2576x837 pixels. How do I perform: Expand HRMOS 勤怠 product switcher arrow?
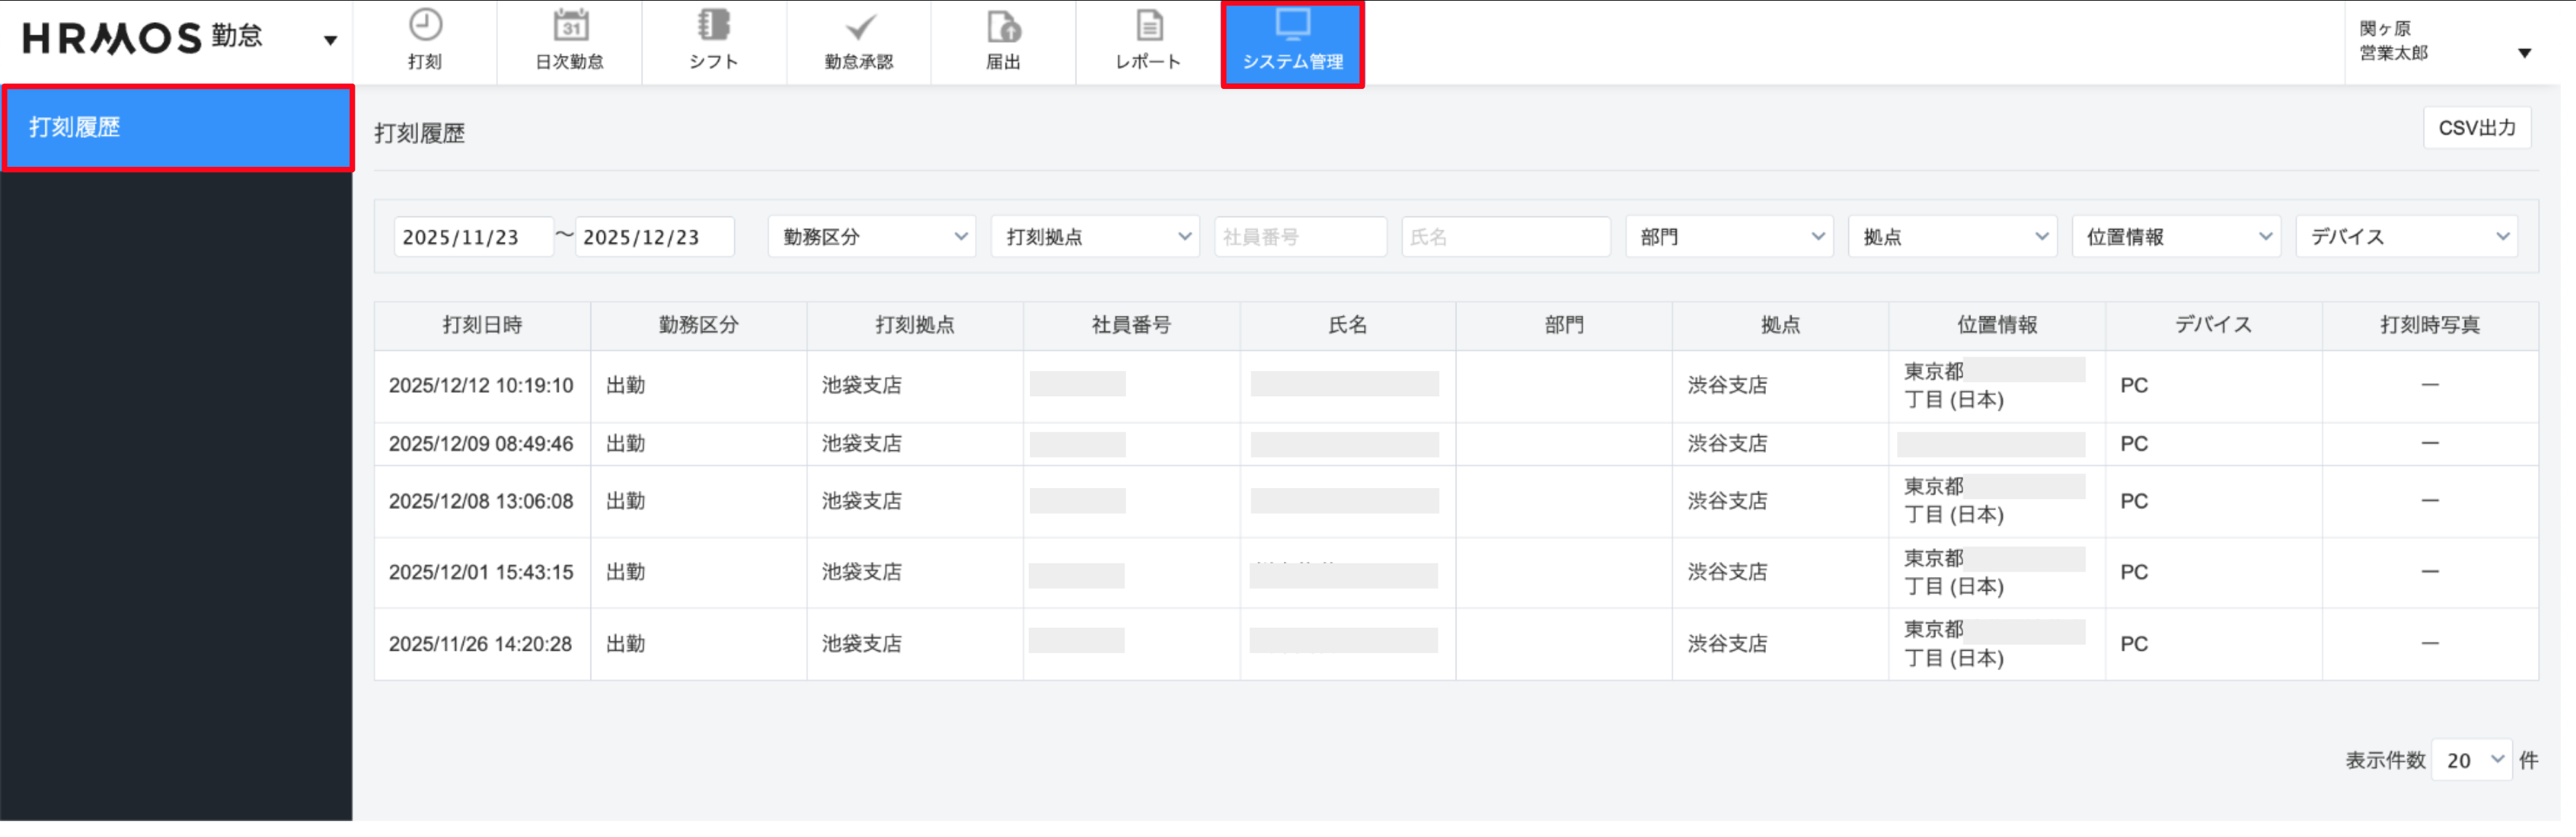click(330, 41)
